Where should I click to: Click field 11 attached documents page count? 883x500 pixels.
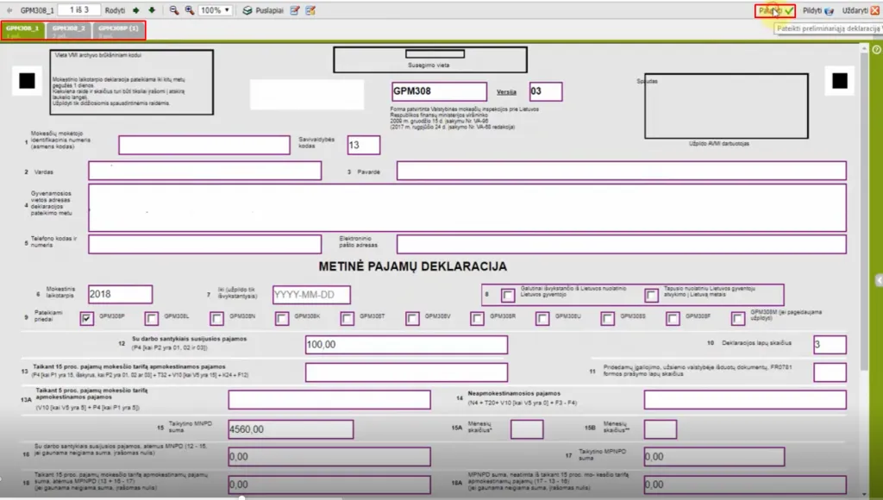tap(830, 372)
